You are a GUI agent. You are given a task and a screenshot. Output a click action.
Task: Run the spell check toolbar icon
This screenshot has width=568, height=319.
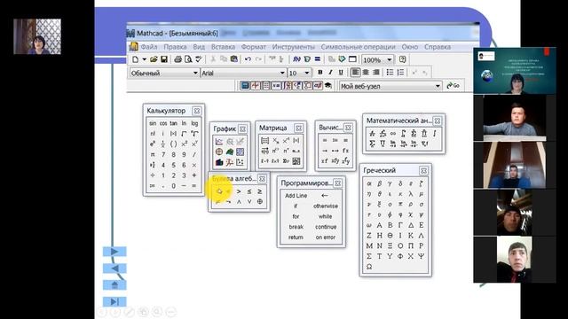pos(199,59)
